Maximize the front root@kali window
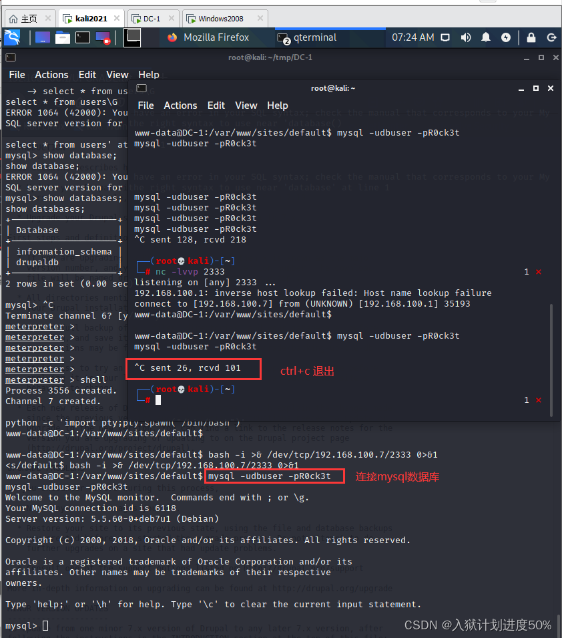The width and height of the screenshot is (562, 638). click(536, 88)
